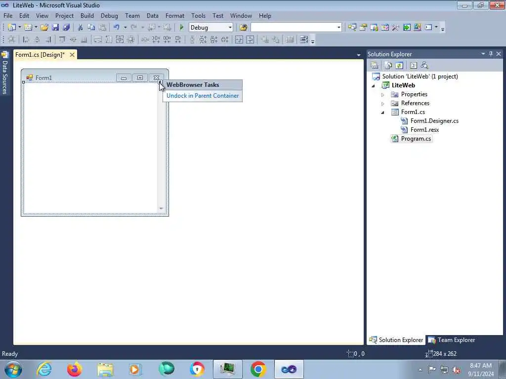Click the Solution Explorer toolbar icon
This screenshot has width=506, height=379.
(352, 28)
